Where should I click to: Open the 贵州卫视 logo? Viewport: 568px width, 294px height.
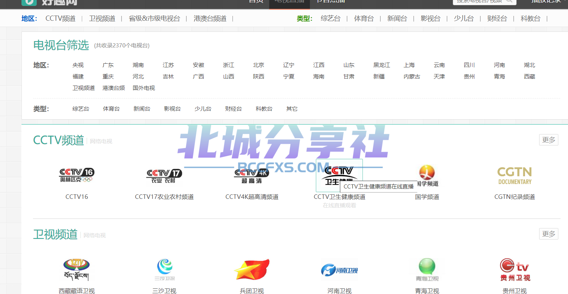pyautogui.click(x=515, y=270)
